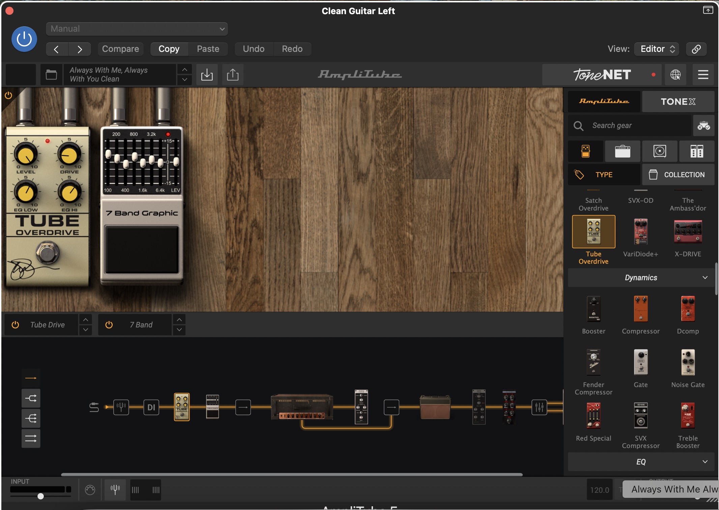This screenshot has height=510, width=719.
Task: Click the Compare button
Action: (x=120, y=49)
